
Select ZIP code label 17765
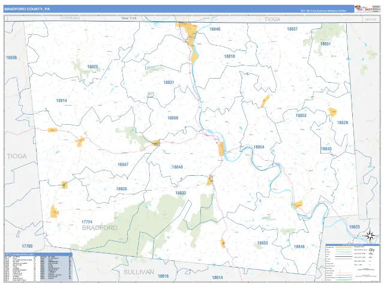click(27, 246)
